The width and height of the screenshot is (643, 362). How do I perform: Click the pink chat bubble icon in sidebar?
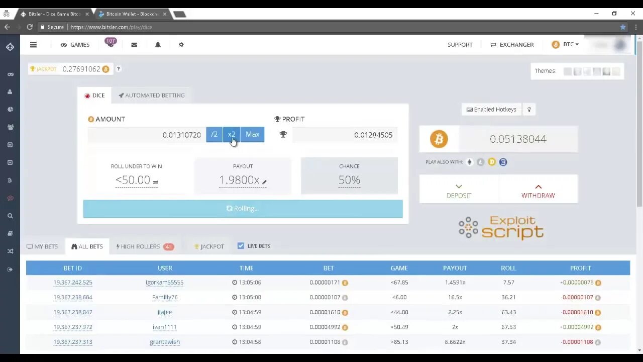(10, 198)
